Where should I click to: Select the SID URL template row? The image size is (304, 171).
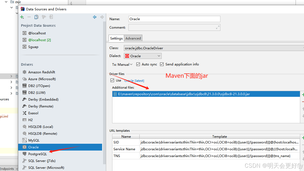[x=206, y=142]
